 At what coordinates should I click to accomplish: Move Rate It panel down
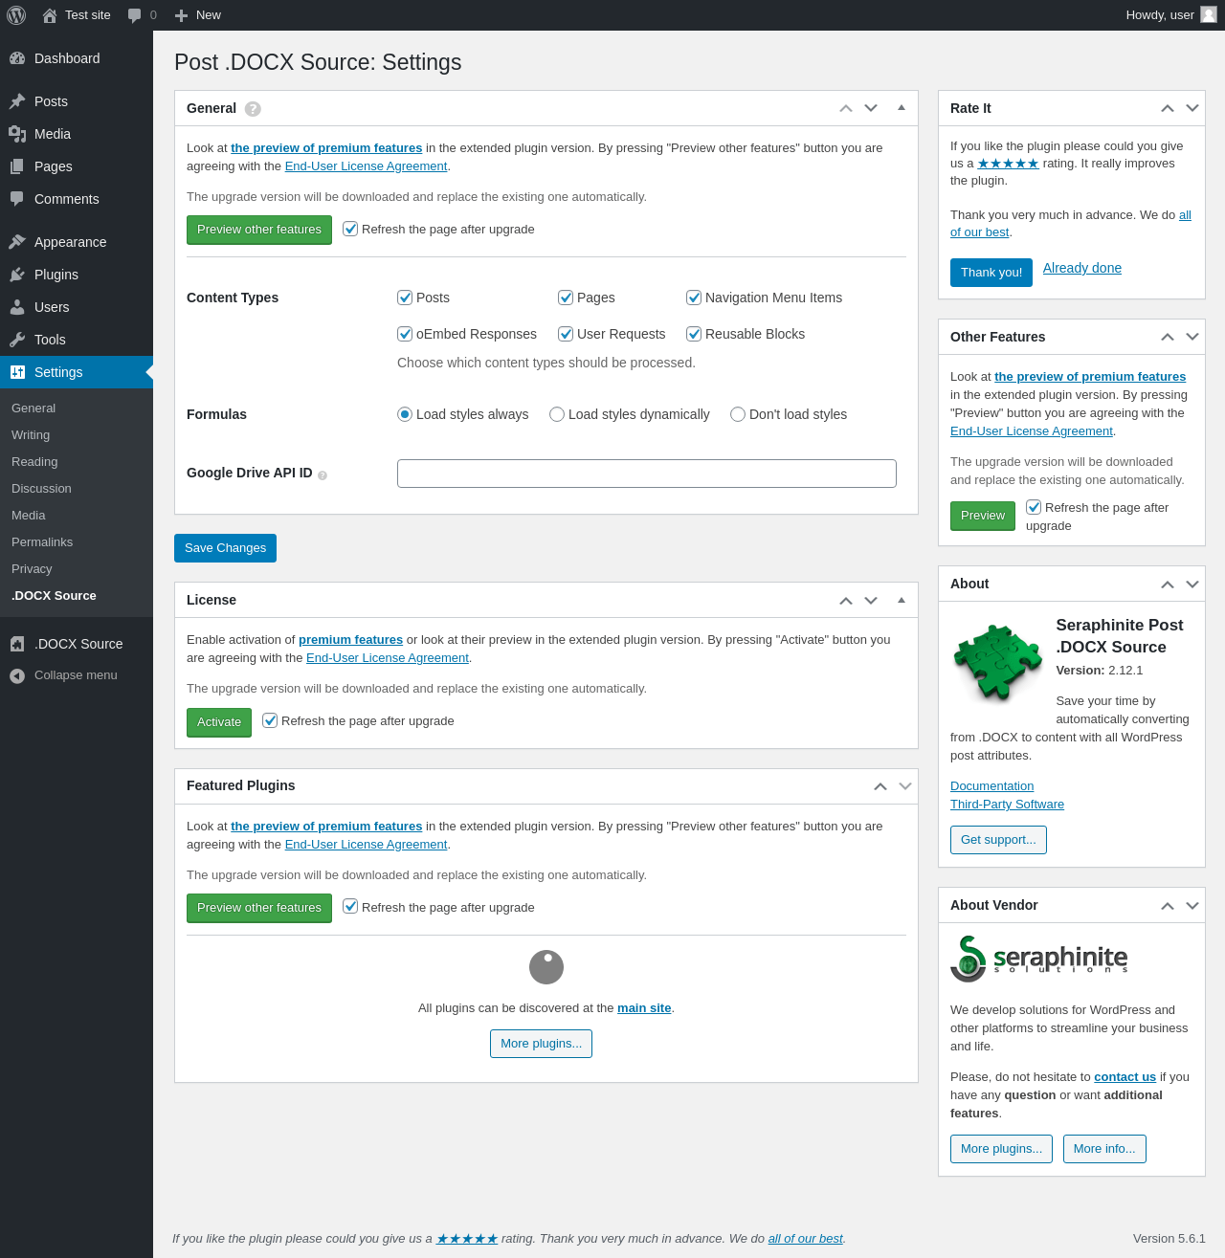pyautogui.click(x=1192, y=108)
